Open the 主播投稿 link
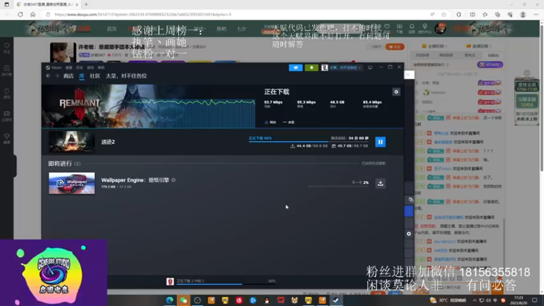Viewport: 544px width, 306px height. (435, 46)
